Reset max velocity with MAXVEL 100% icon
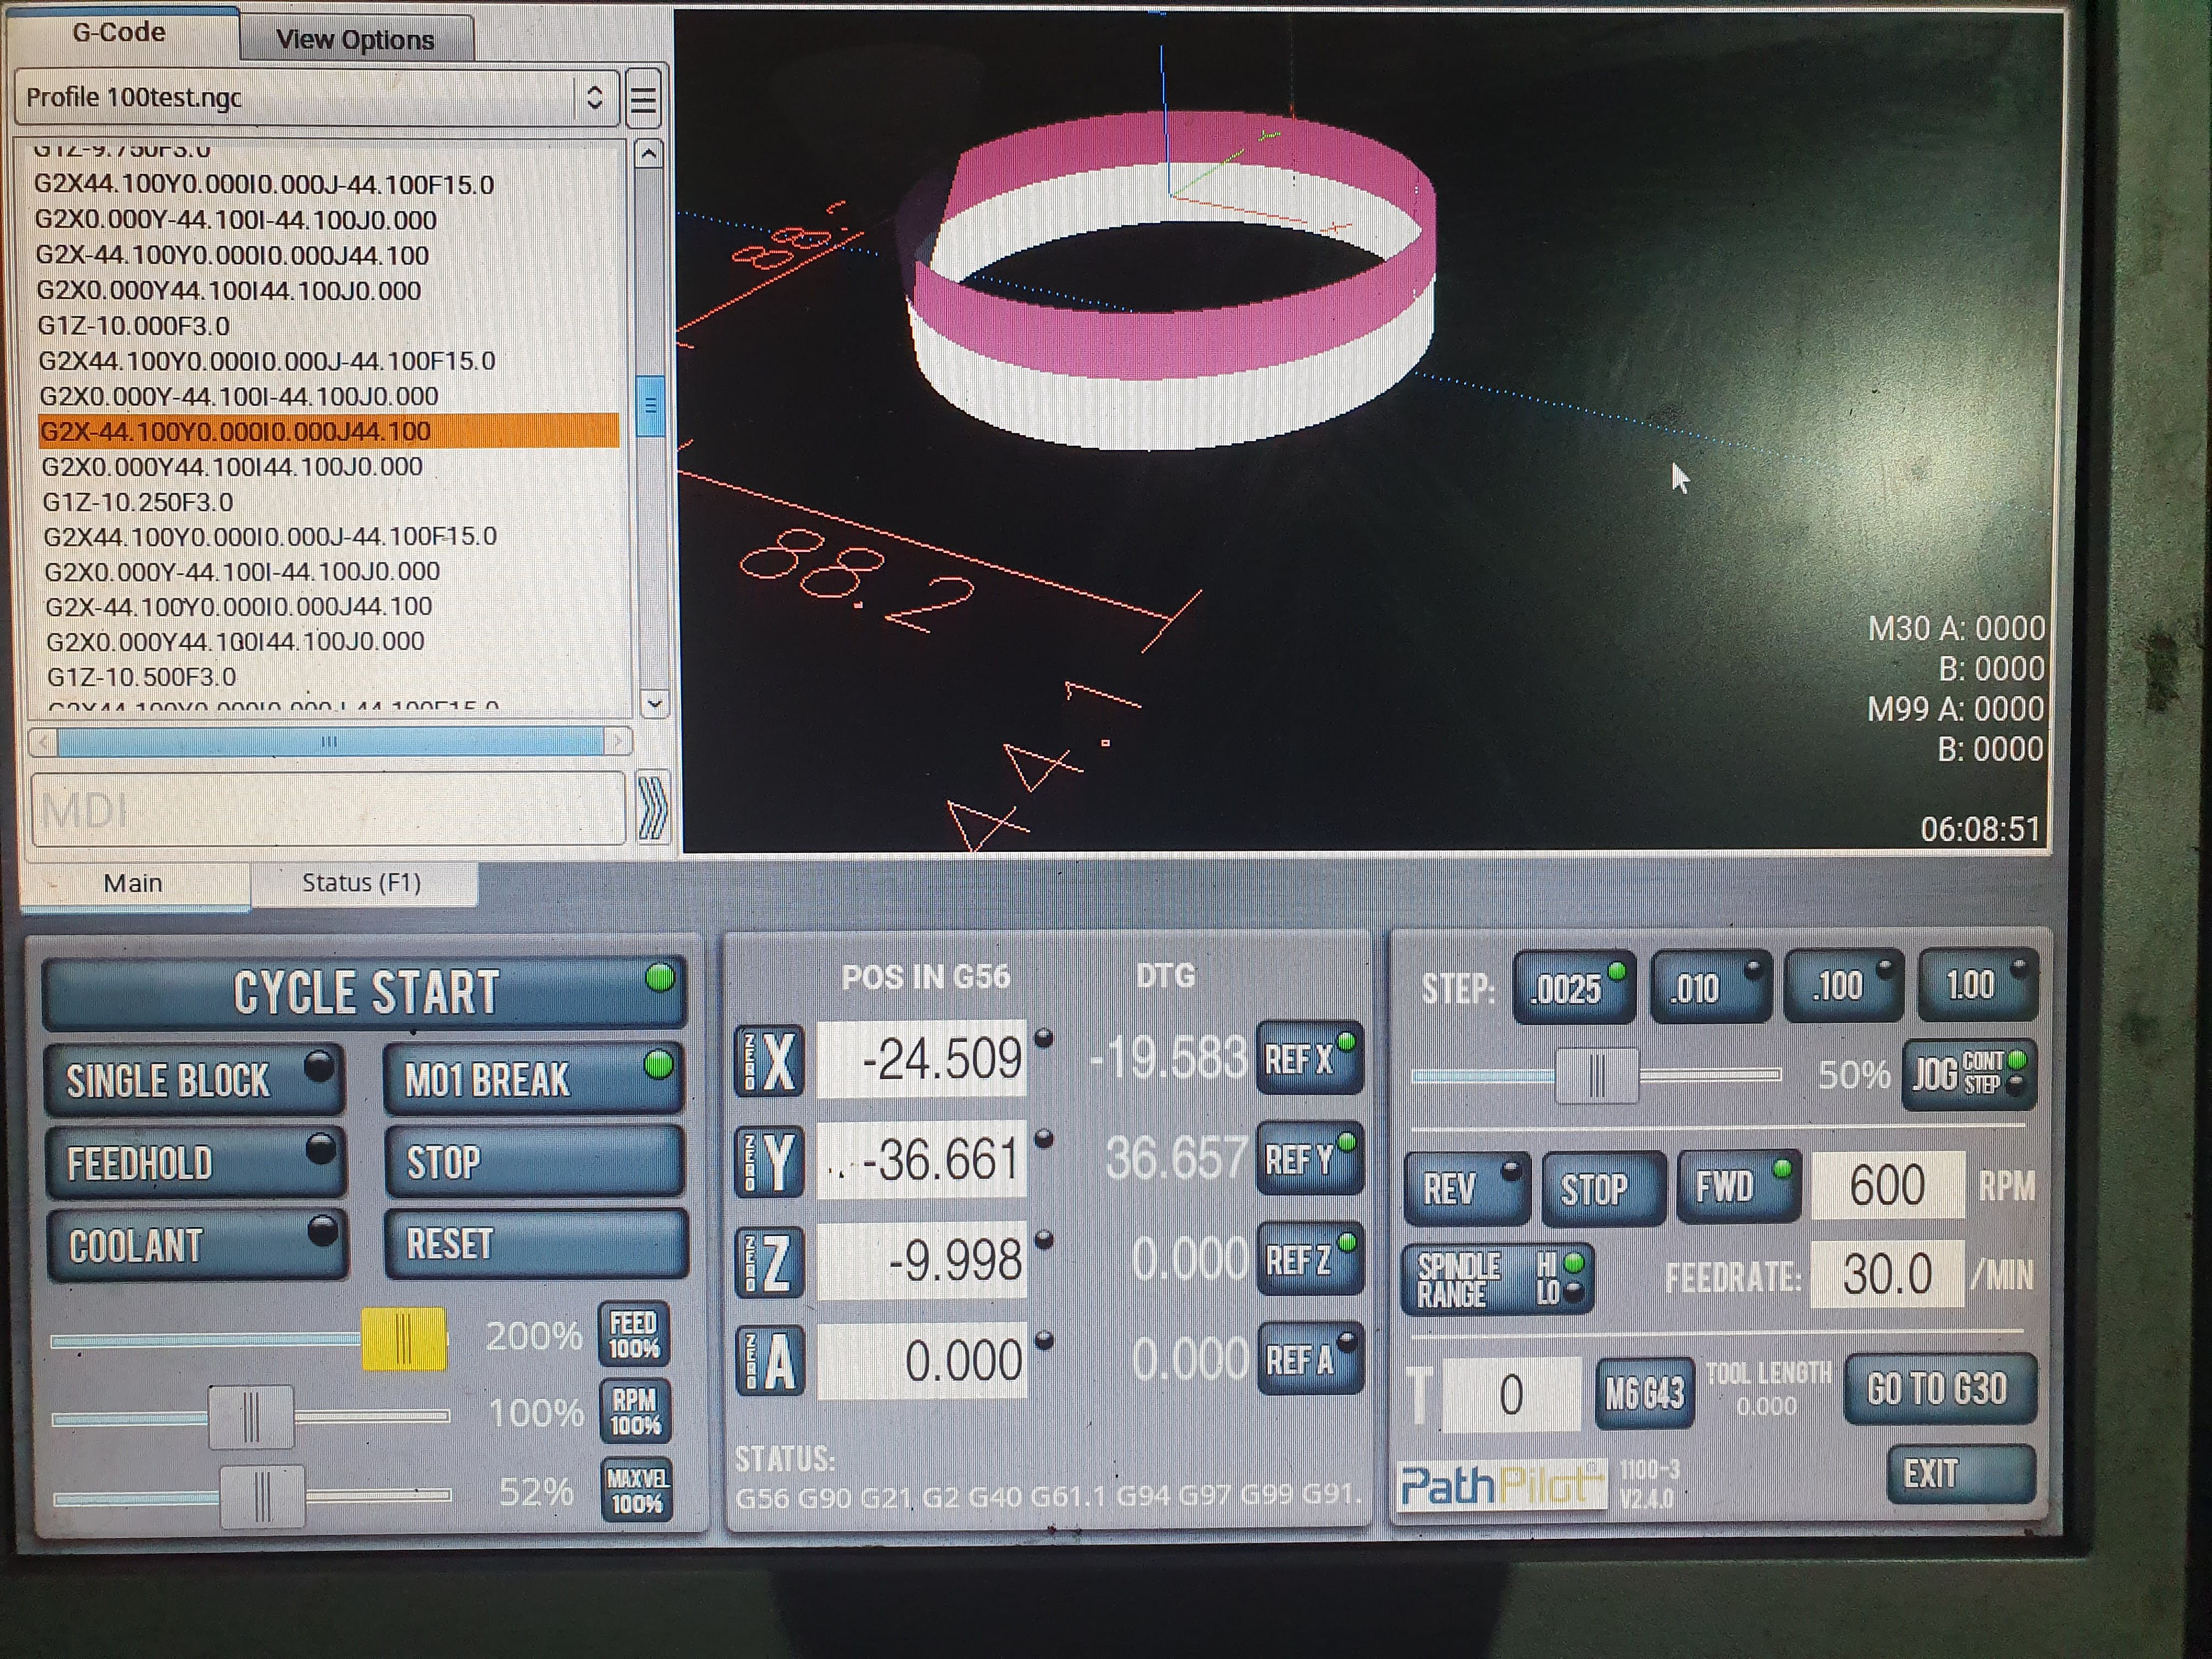 [636, 1490]
